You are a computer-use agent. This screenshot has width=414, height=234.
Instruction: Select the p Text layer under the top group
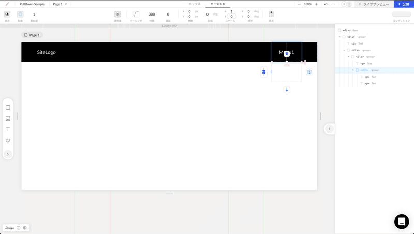click(x=374, y=43)
